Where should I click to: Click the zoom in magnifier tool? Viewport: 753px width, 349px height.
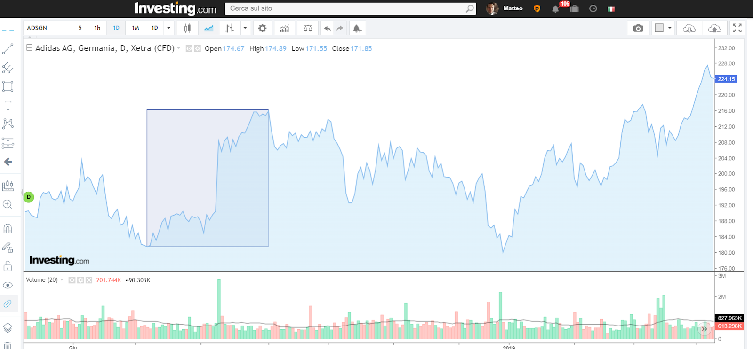8,204
